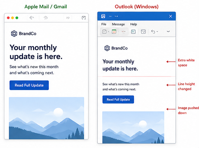Click the Outlook app icon in title bar

103,16
